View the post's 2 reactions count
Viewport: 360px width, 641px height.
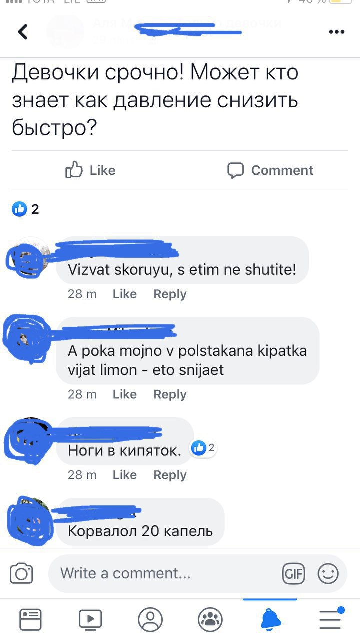[25, 209]
